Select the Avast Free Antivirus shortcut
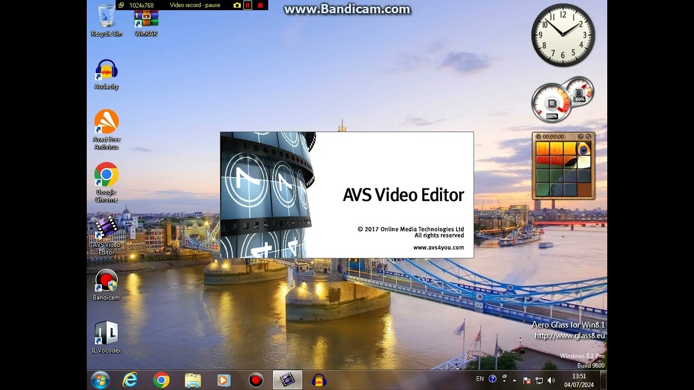Image resolution: width=694 pixels, height=390 pixels. (x=106, y=129)
